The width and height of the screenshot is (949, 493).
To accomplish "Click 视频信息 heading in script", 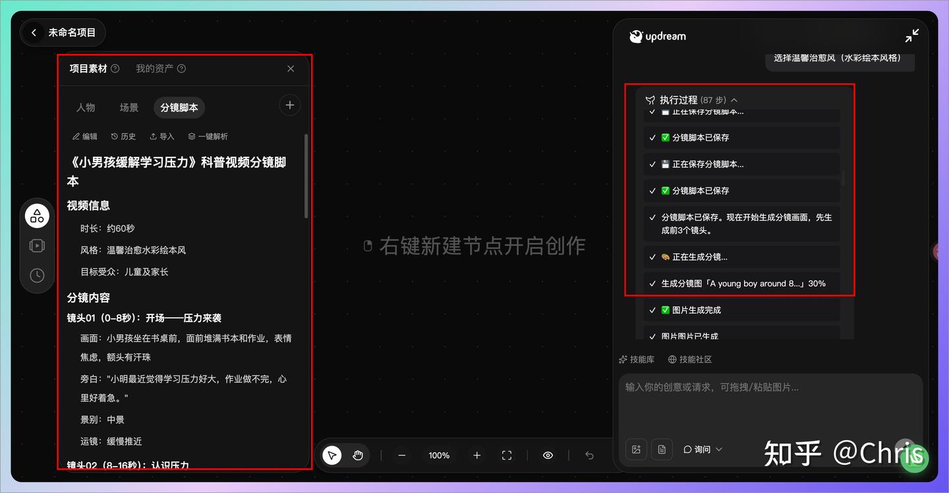I will [x=88, y=206].
